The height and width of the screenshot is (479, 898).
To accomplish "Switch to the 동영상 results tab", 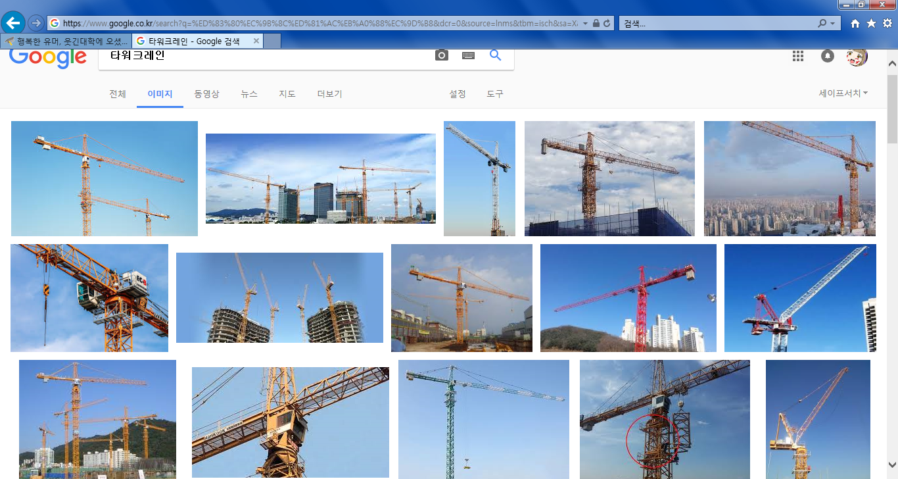I will click(x=206, y=94).
